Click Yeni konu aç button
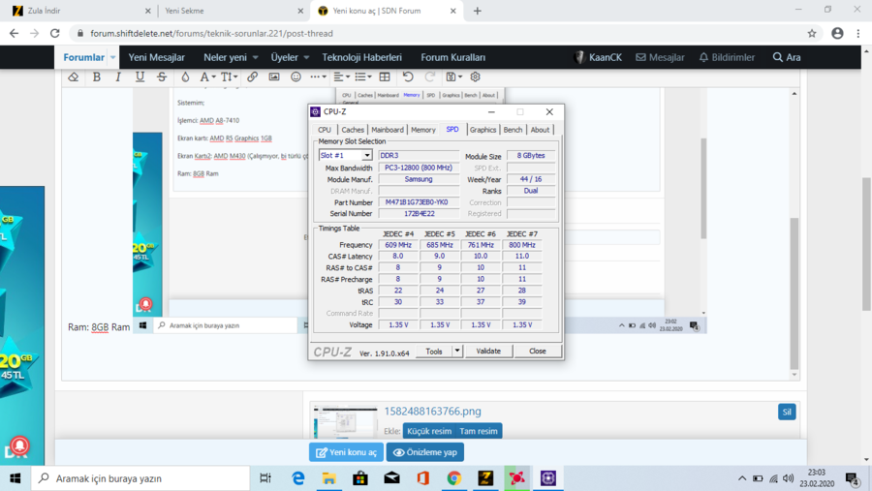 pyautogui.click(x=347, y=452)
